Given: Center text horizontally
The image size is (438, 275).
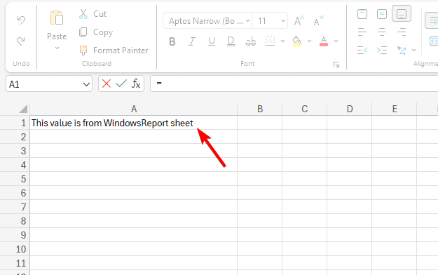Looking at the screenshot, I should point(382,32).
